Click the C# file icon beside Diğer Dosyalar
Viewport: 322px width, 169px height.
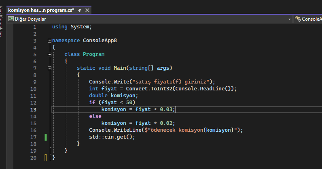(x=11, y=19)
